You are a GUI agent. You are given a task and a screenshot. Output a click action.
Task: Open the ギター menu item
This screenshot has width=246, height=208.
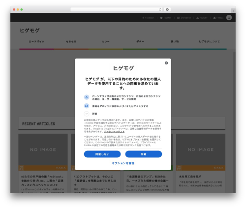pos(140,41)
